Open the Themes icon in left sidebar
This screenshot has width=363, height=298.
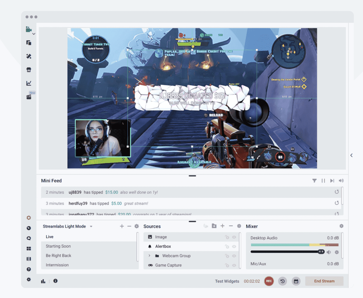(29, 56)
